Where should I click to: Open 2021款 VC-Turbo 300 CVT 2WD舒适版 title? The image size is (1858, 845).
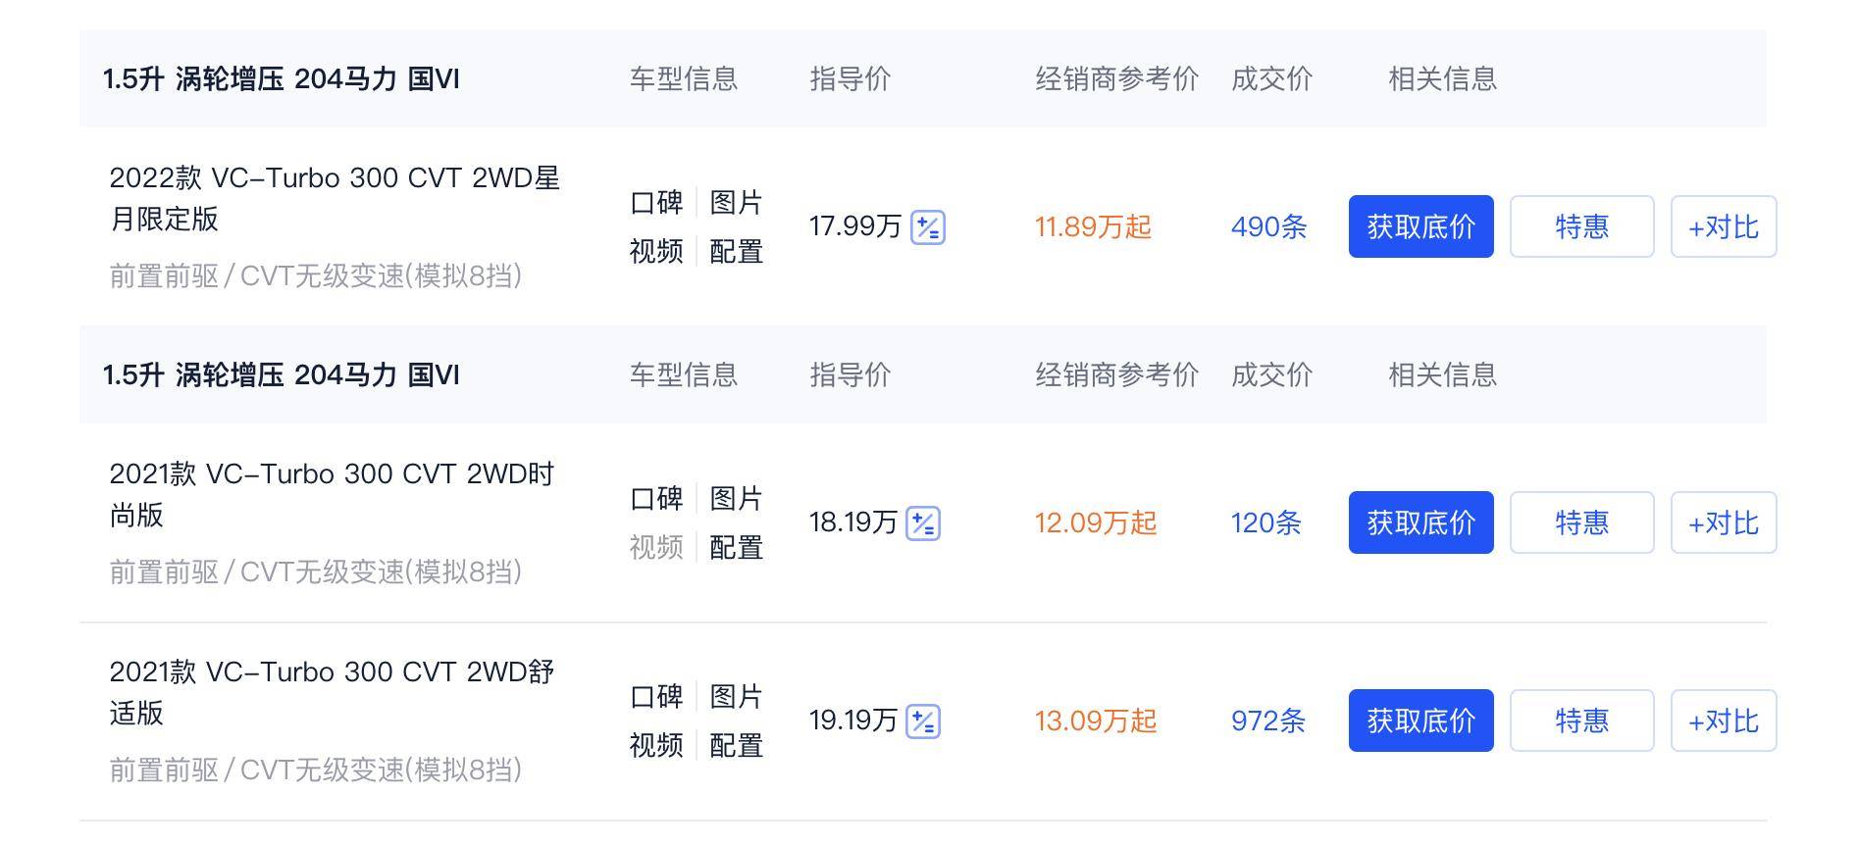point(332,692)
